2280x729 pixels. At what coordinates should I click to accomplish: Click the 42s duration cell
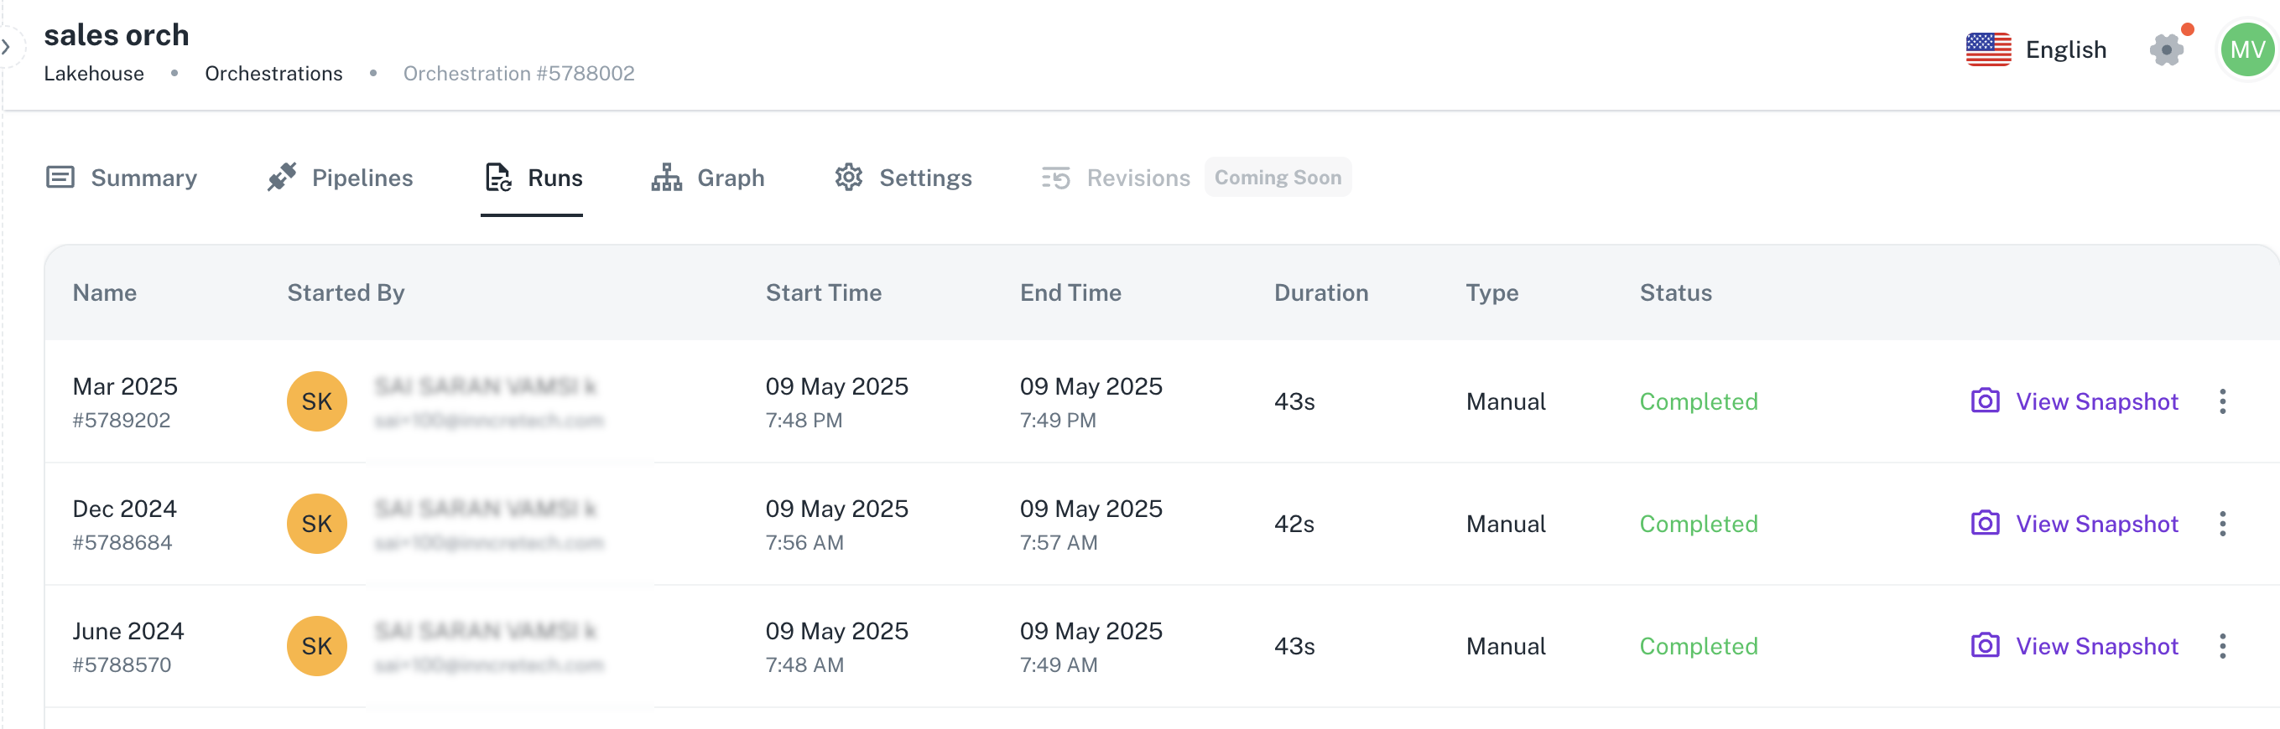(1294, 524)
